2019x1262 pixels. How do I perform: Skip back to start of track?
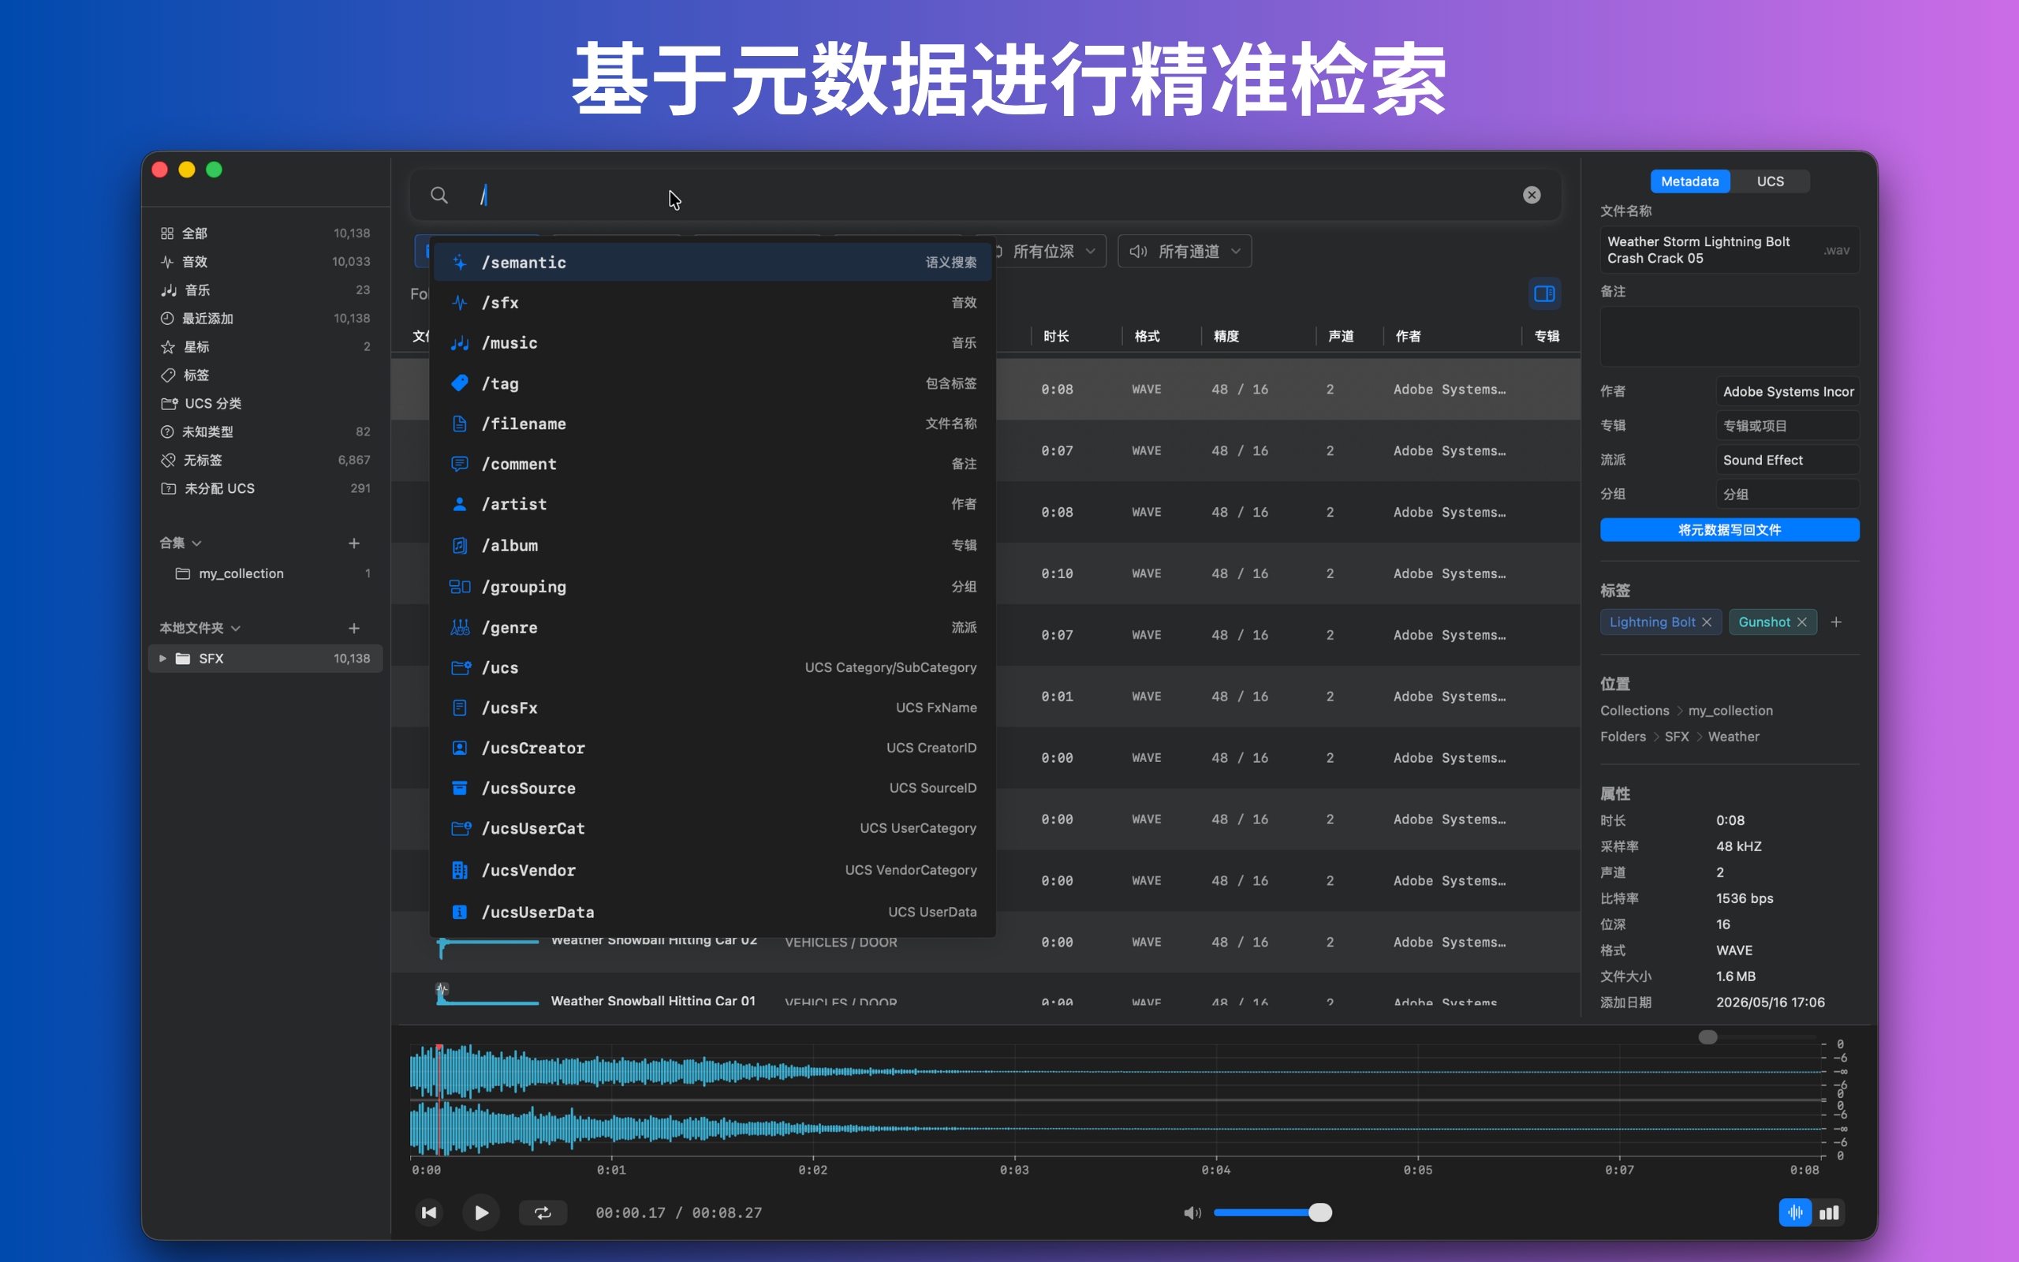pyautogui.click(x=429, y=1213)
